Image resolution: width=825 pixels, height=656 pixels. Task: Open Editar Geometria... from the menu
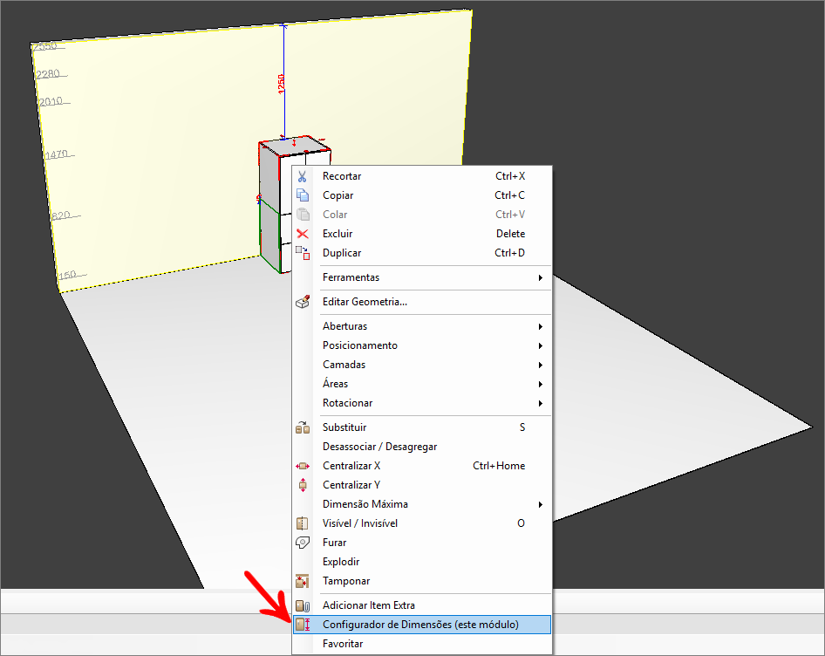coord(422,302)
